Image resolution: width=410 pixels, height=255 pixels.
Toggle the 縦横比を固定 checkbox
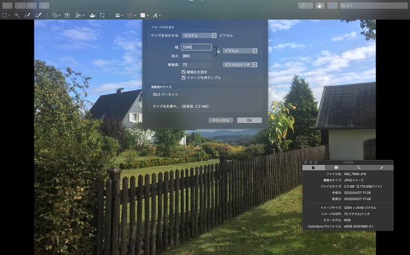click(x=183, y=72)
